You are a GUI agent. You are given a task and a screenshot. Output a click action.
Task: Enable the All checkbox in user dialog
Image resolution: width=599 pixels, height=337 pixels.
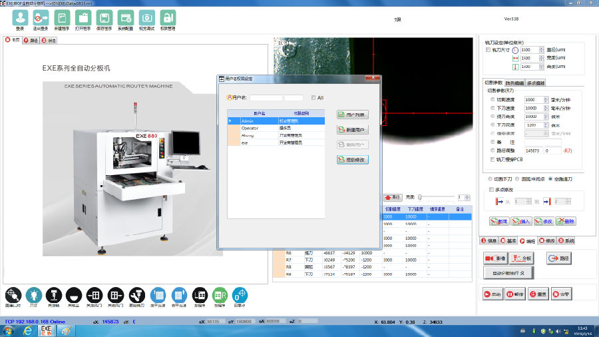(315, 98)
